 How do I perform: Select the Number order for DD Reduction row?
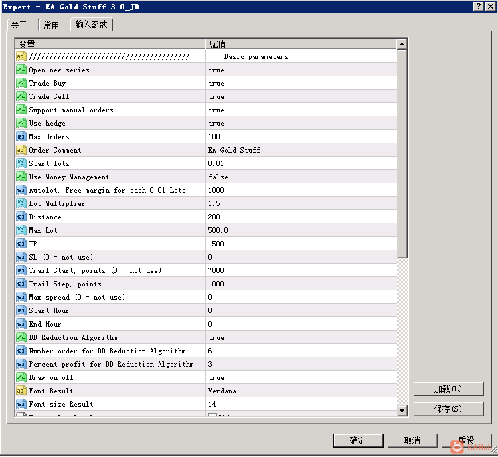click(206, 351)
